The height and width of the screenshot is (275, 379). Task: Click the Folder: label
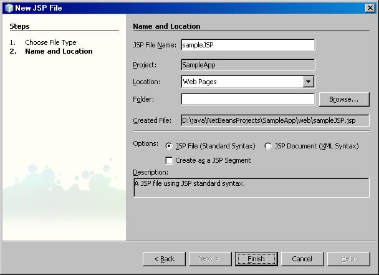(143, 99)
